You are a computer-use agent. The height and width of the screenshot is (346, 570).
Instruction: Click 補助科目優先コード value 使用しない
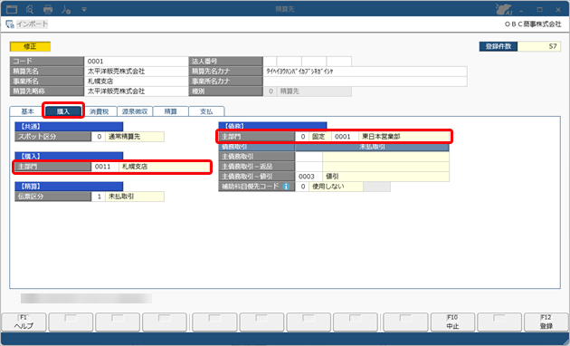pyautogui.click(x=336, y=187)
